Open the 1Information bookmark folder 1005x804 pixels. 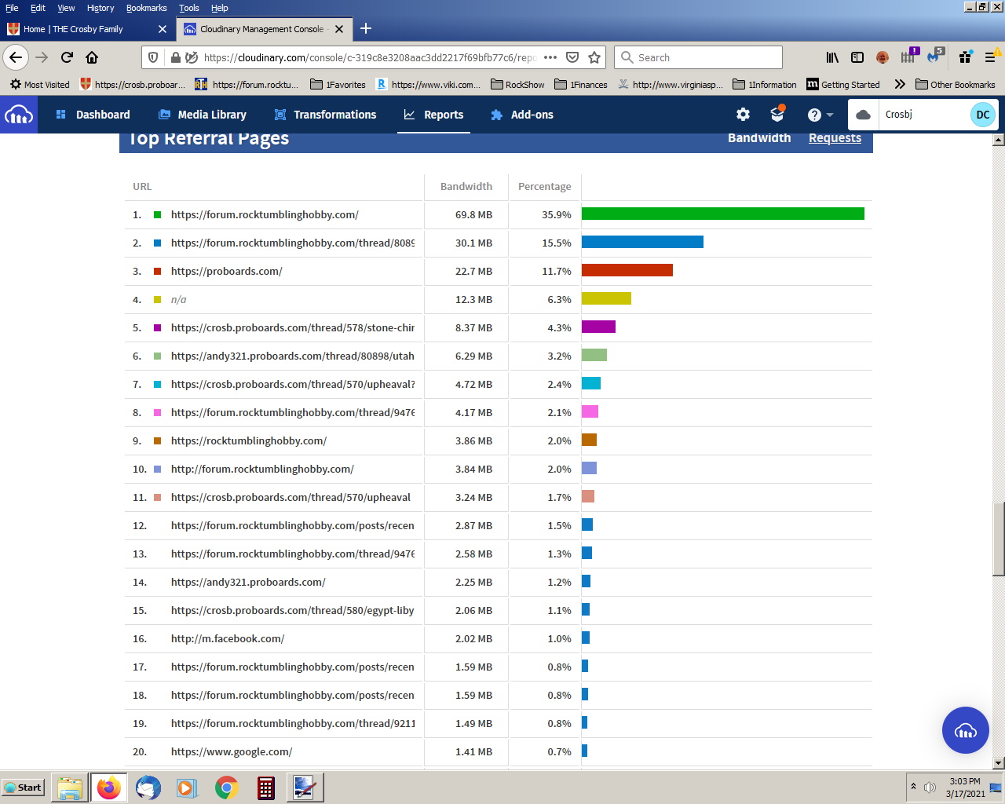pyautogui.click(x=764, y=84)
